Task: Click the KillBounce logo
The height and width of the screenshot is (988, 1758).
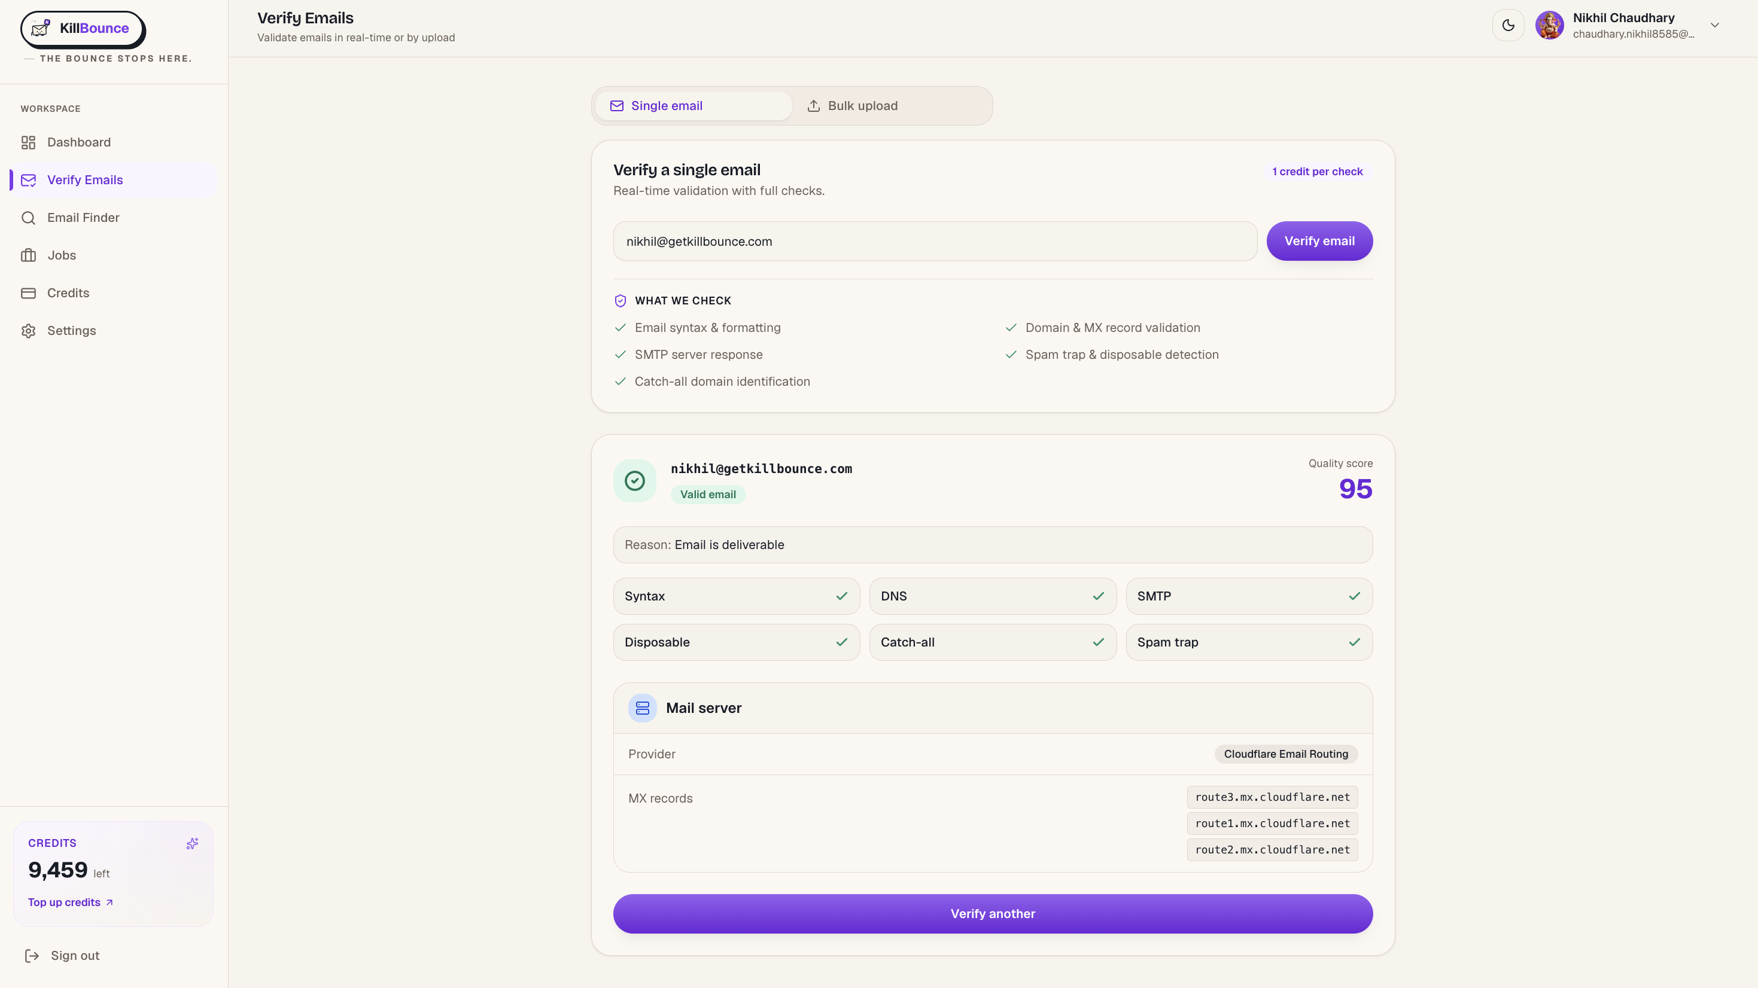Action: 83,29
